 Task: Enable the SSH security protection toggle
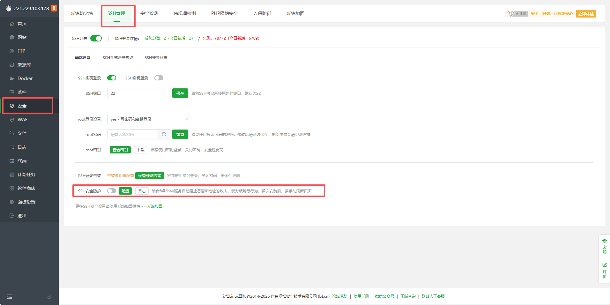112,191
